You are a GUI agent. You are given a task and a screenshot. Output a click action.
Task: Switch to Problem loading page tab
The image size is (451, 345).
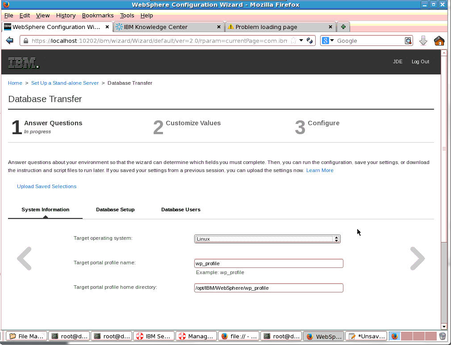click(280, 27)
